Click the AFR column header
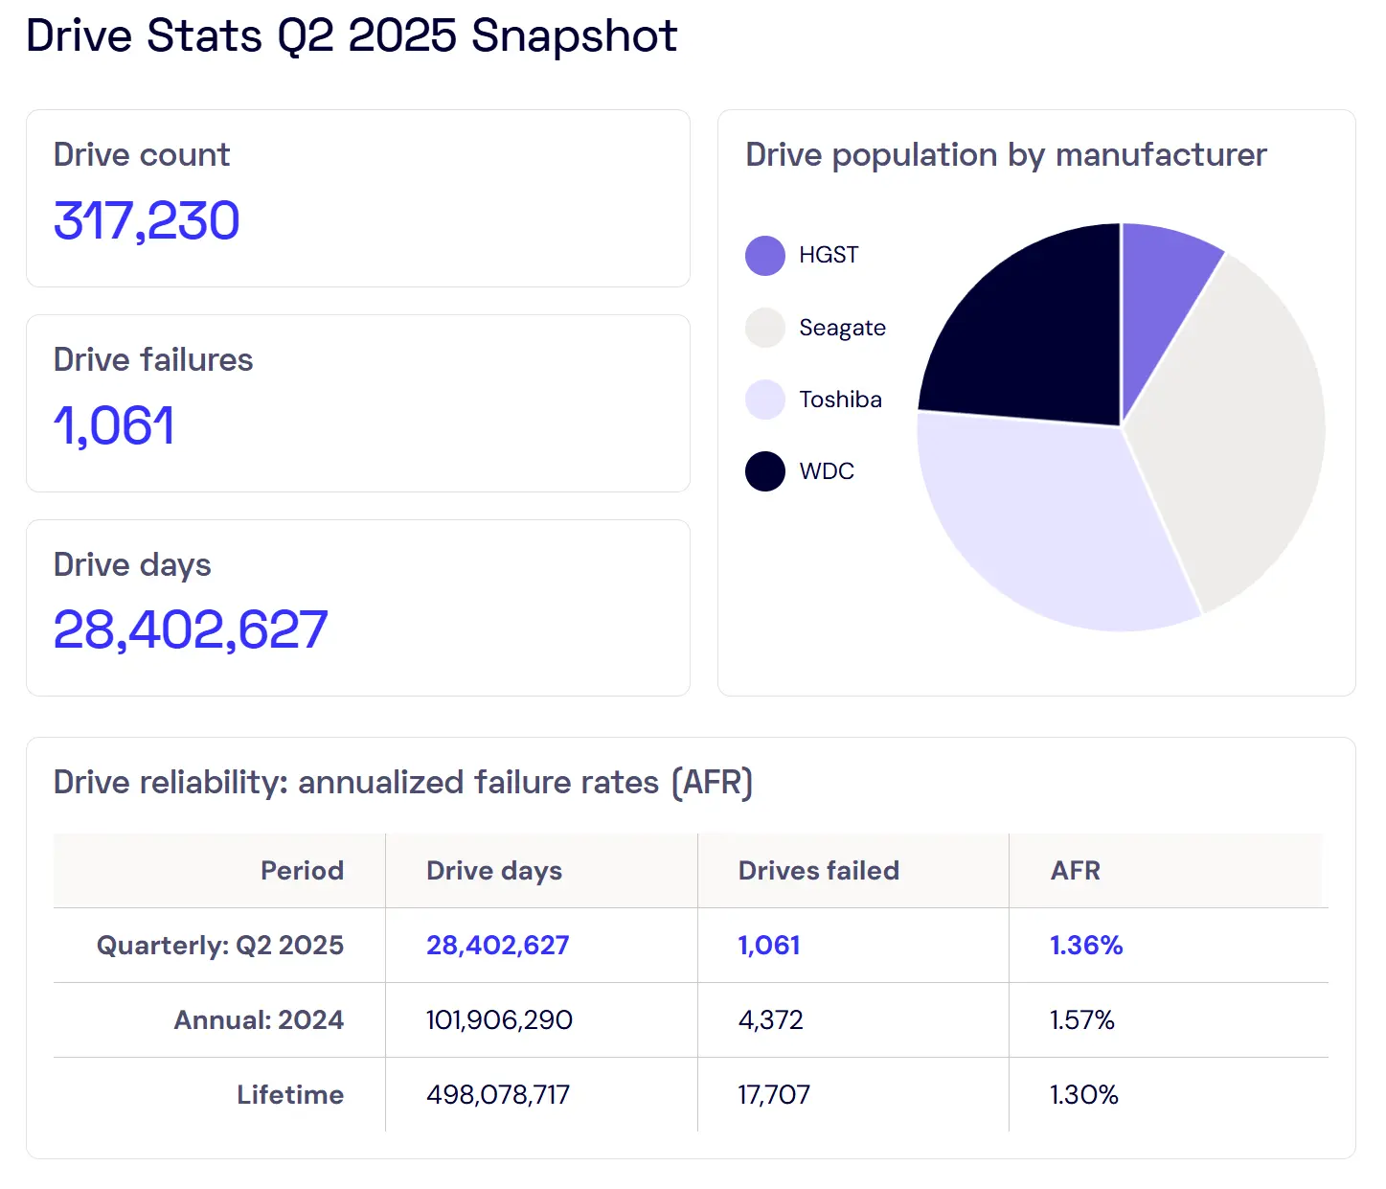The height and width of the screenshot is (1189, 1386). click(1075, 871)
